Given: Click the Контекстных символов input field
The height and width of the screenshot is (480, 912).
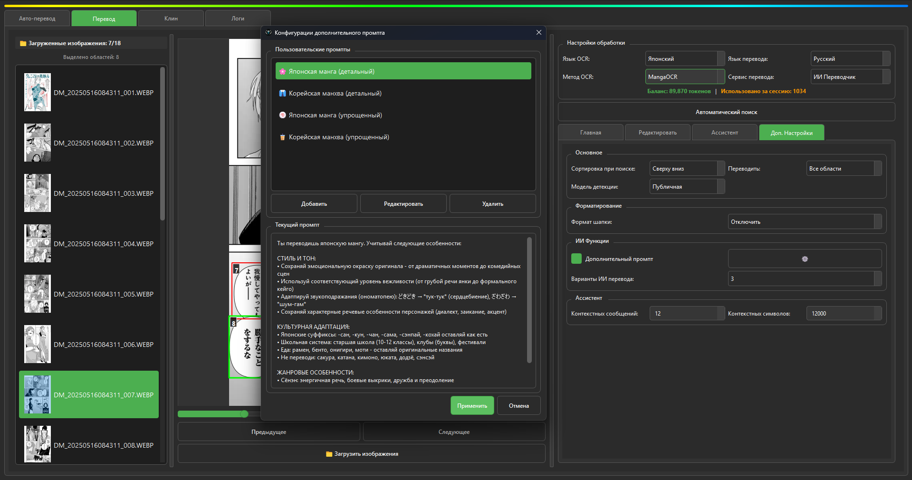Looking at the screenshot, I should click(x=840, y=314).
